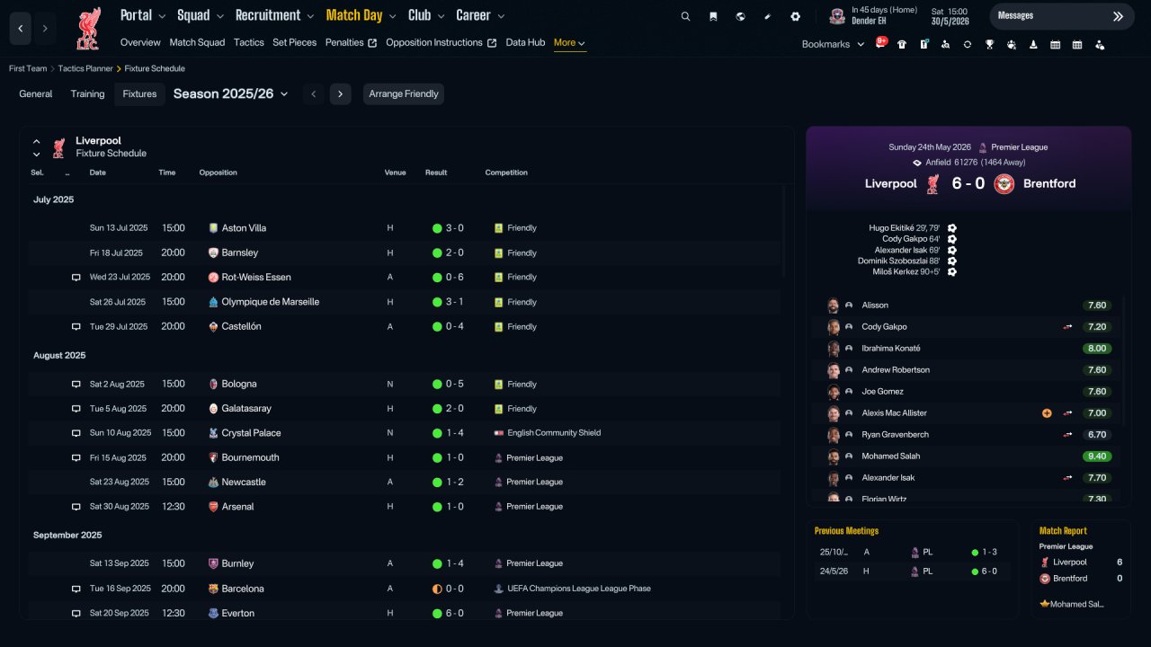Click the bookmark flag icon in top bar
This screenshot has width=1151, height=647.
(713, 16)
